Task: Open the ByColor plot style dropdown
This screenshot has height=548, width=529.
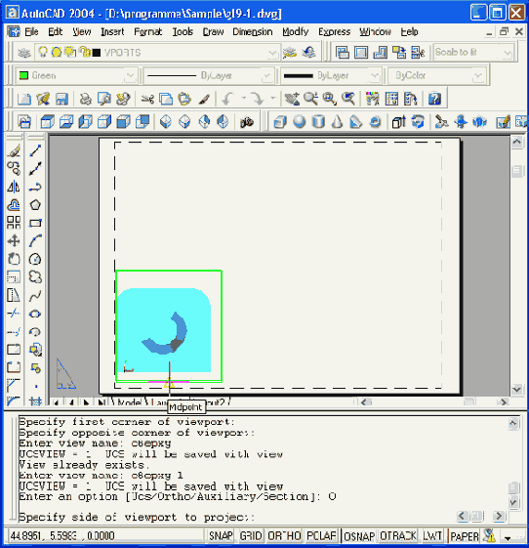Action: pos(477,76)
